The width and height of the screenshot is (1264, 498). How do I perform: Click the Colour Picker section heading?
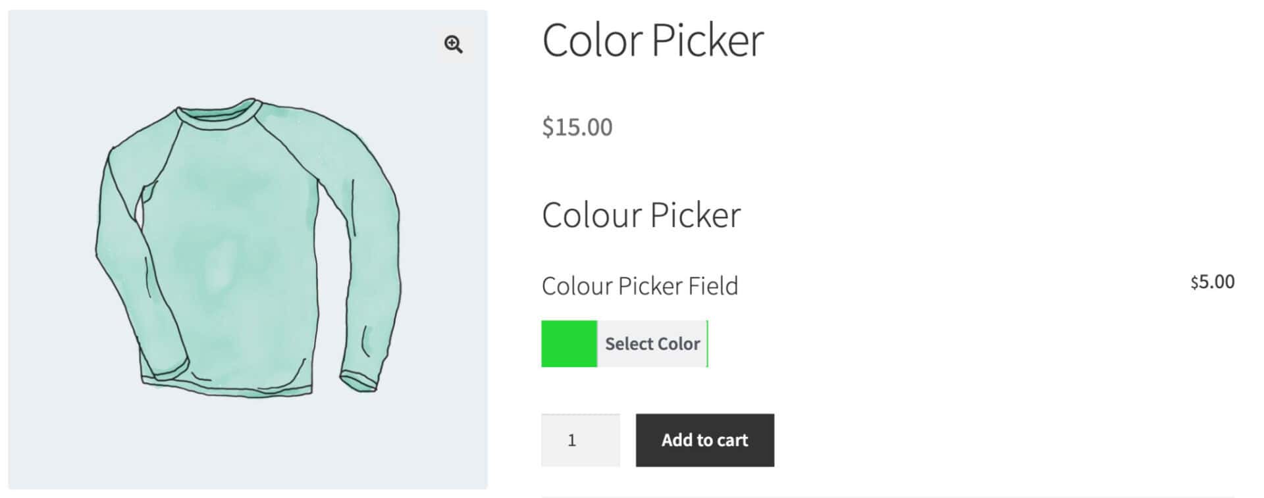[641, 214]
